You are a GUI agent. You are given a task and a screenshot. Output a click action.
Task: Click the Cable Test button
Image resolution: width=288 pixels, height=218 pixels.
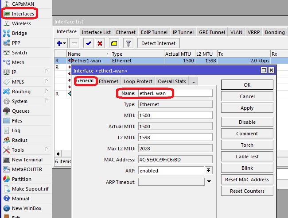247,157
